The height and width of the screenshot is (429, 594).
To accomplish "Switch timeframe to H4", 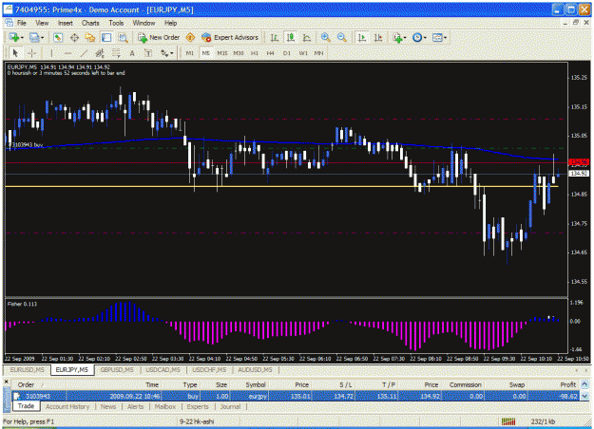I will [x=271, y=53].
